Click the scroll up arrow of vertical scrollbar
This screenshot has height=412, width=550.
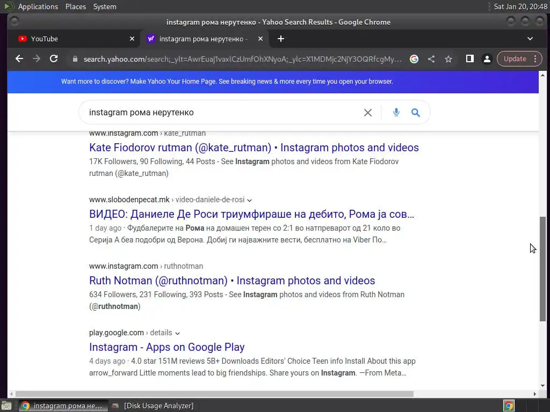(542, 75)
